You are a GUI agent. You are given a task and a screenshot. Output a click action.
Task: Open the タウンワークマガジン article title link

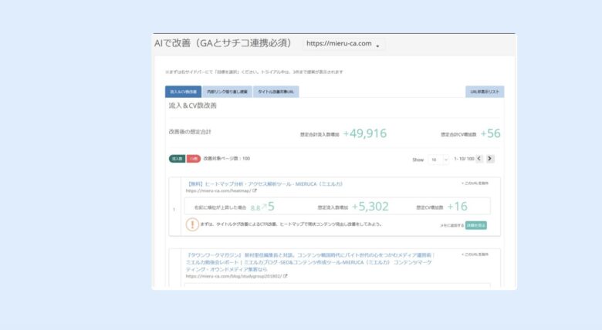click(309, 262)
